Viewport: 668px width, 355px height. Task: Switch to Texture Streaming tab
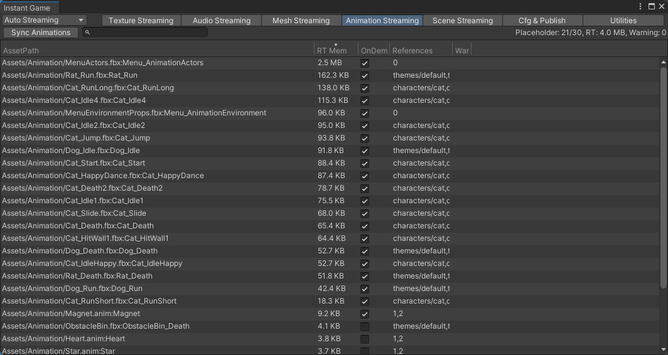141,20
